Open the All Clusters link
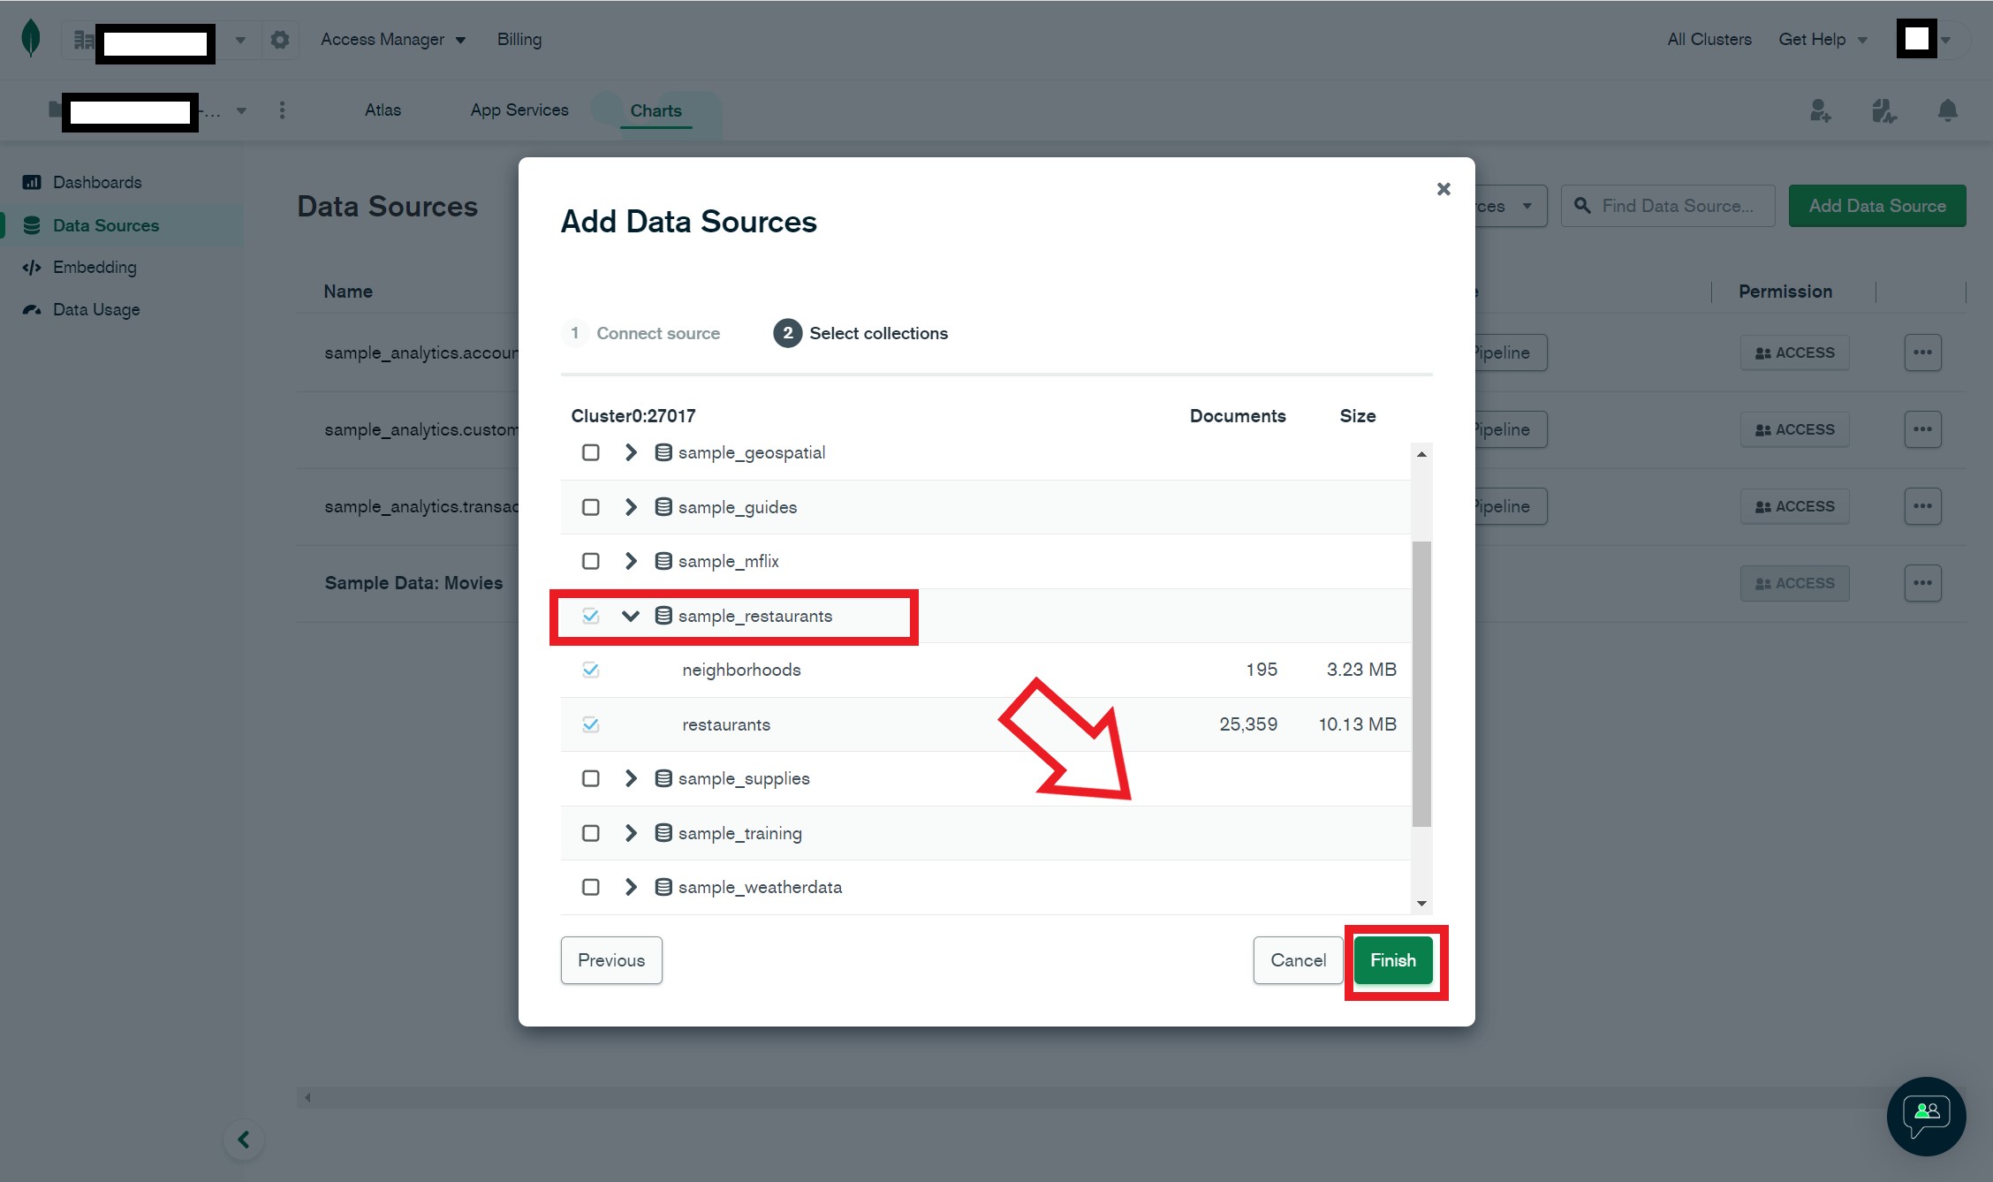The width and height of the screenshot is (1993, 1182). click(1709, 40)
